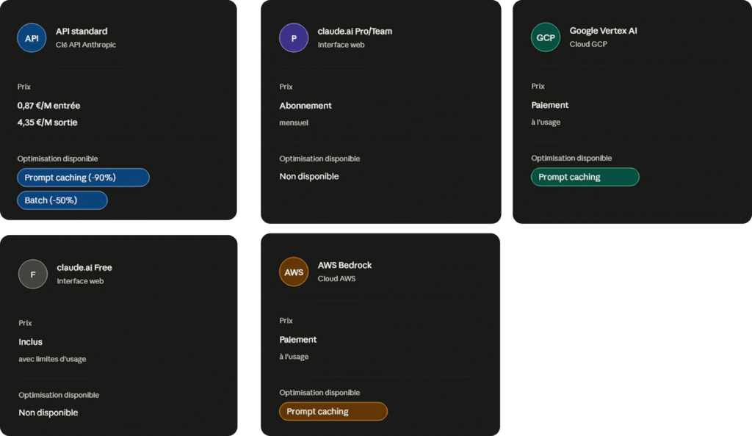Select the Batch (-50%) pill

click(62, 200)
